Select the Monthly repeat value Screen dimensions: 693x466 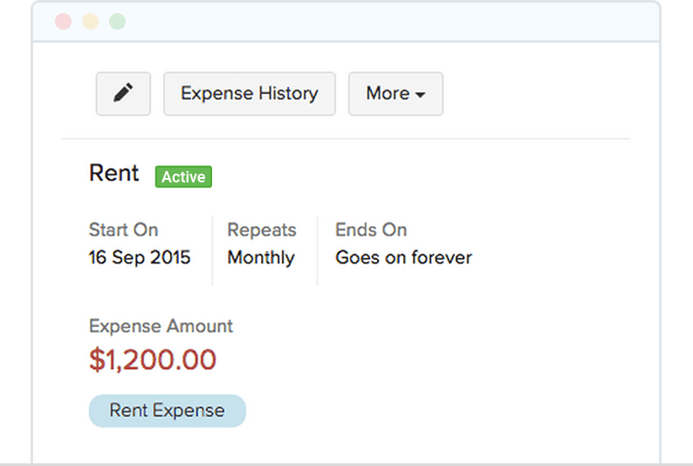point(261,257)
